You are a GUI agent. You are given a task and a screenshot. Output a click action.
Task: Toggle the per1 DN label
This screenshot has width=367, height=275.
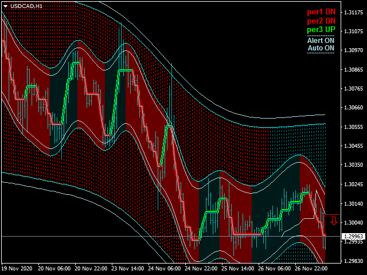coord(321,11)
